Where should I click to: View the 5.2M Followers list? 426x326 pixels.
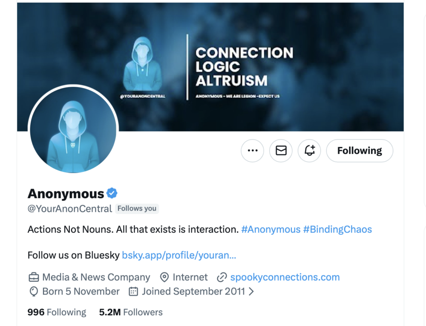(x=131, y=312)
